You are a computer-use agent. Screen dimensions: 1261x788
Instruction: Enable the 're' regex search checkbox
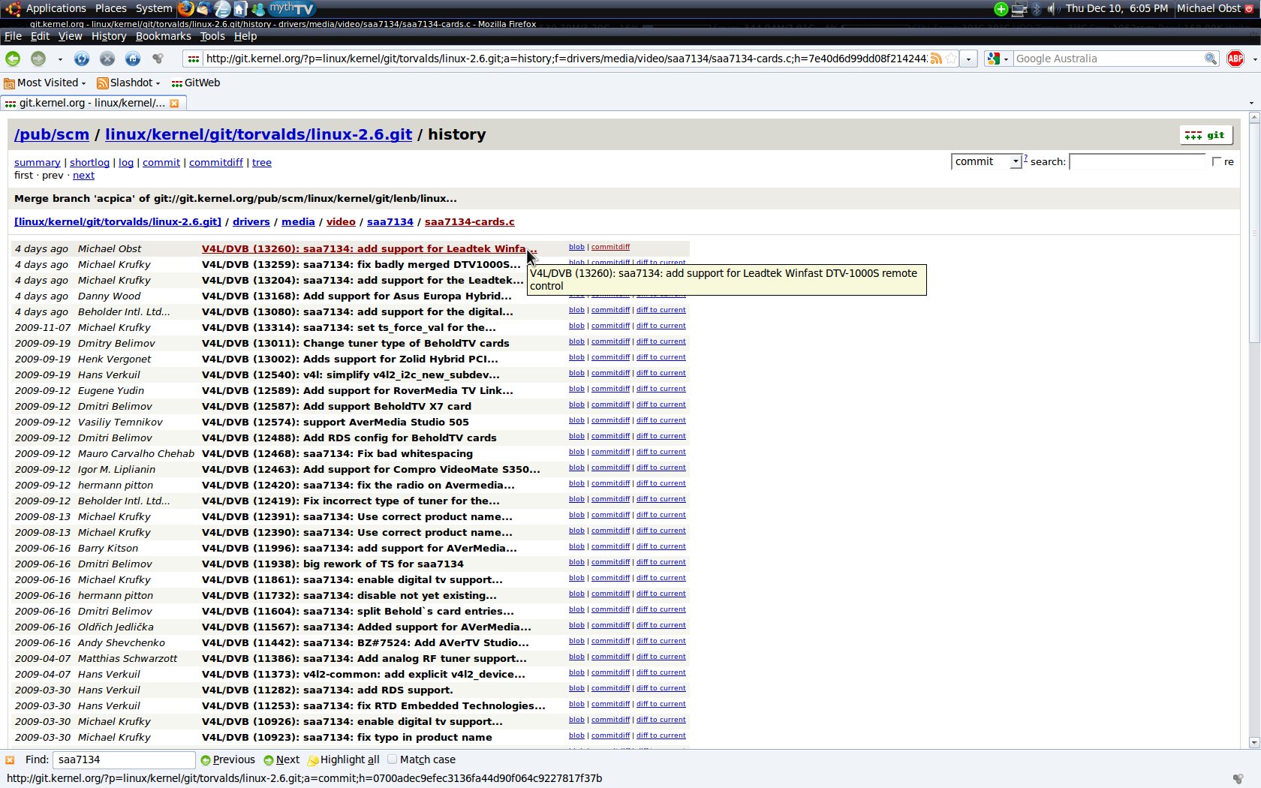(1217, 161)
